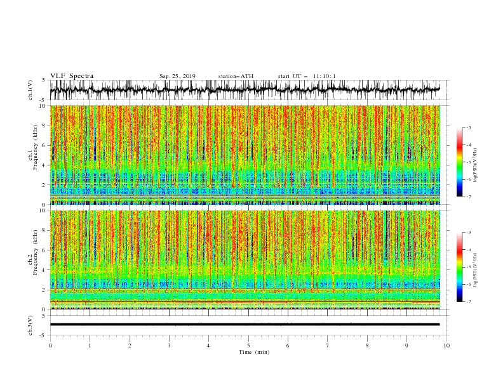Viewport: 503px width, 388px height.
Task: Click the "-3" tick on ch.1 colorbar
Action: point(469,127)
